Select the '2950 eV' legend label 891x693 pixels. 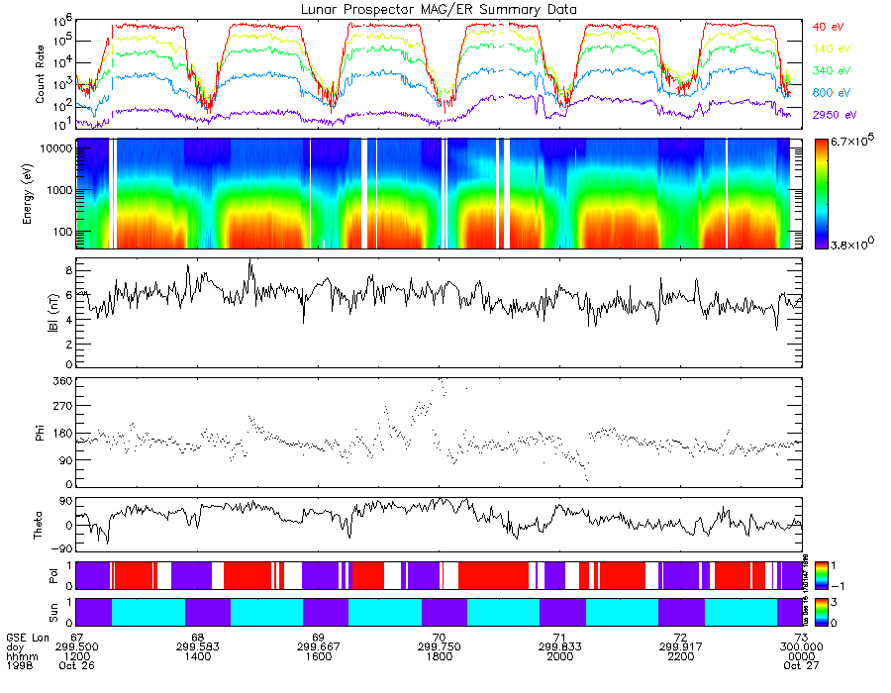tap(835, 115)
